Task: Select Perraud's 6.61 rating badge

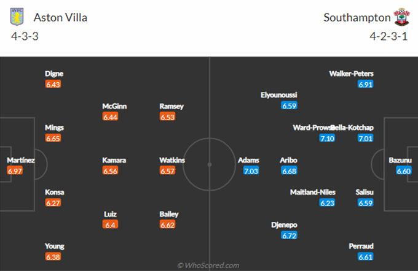Action: point(366,257)
